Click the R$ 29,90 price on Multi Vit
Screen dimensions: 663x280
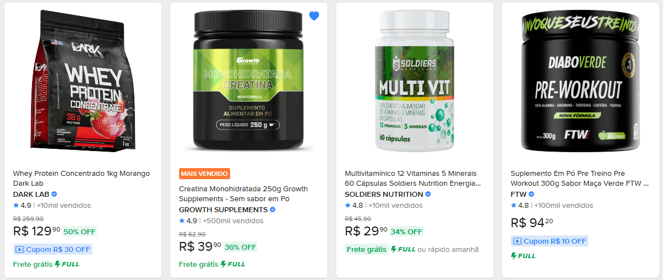(366, 230)
